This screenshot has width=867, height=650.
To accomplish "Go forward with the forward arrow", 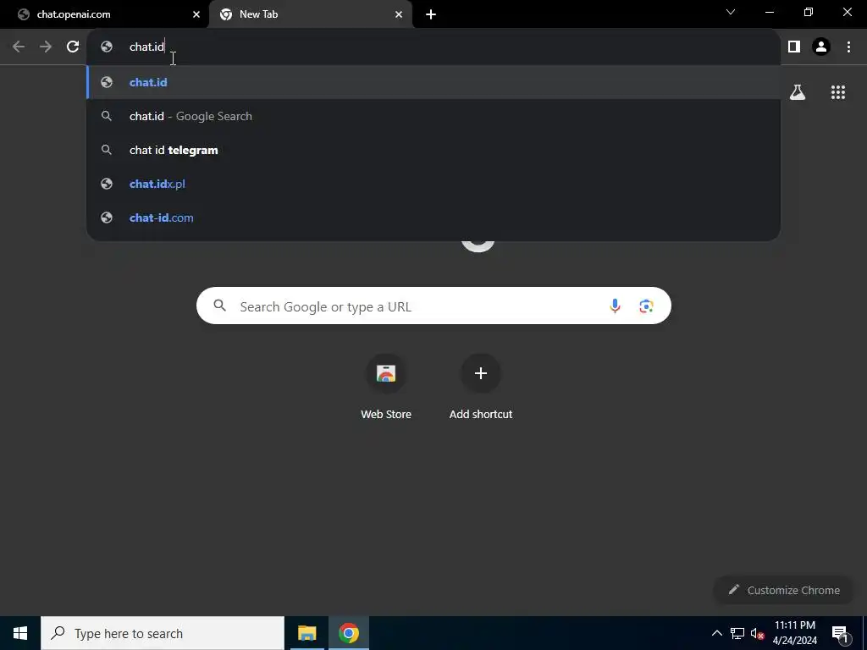I will point(46,47).
